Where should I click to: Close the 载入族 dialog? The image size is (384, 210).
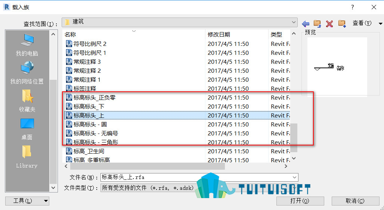[x=374, y=7]
